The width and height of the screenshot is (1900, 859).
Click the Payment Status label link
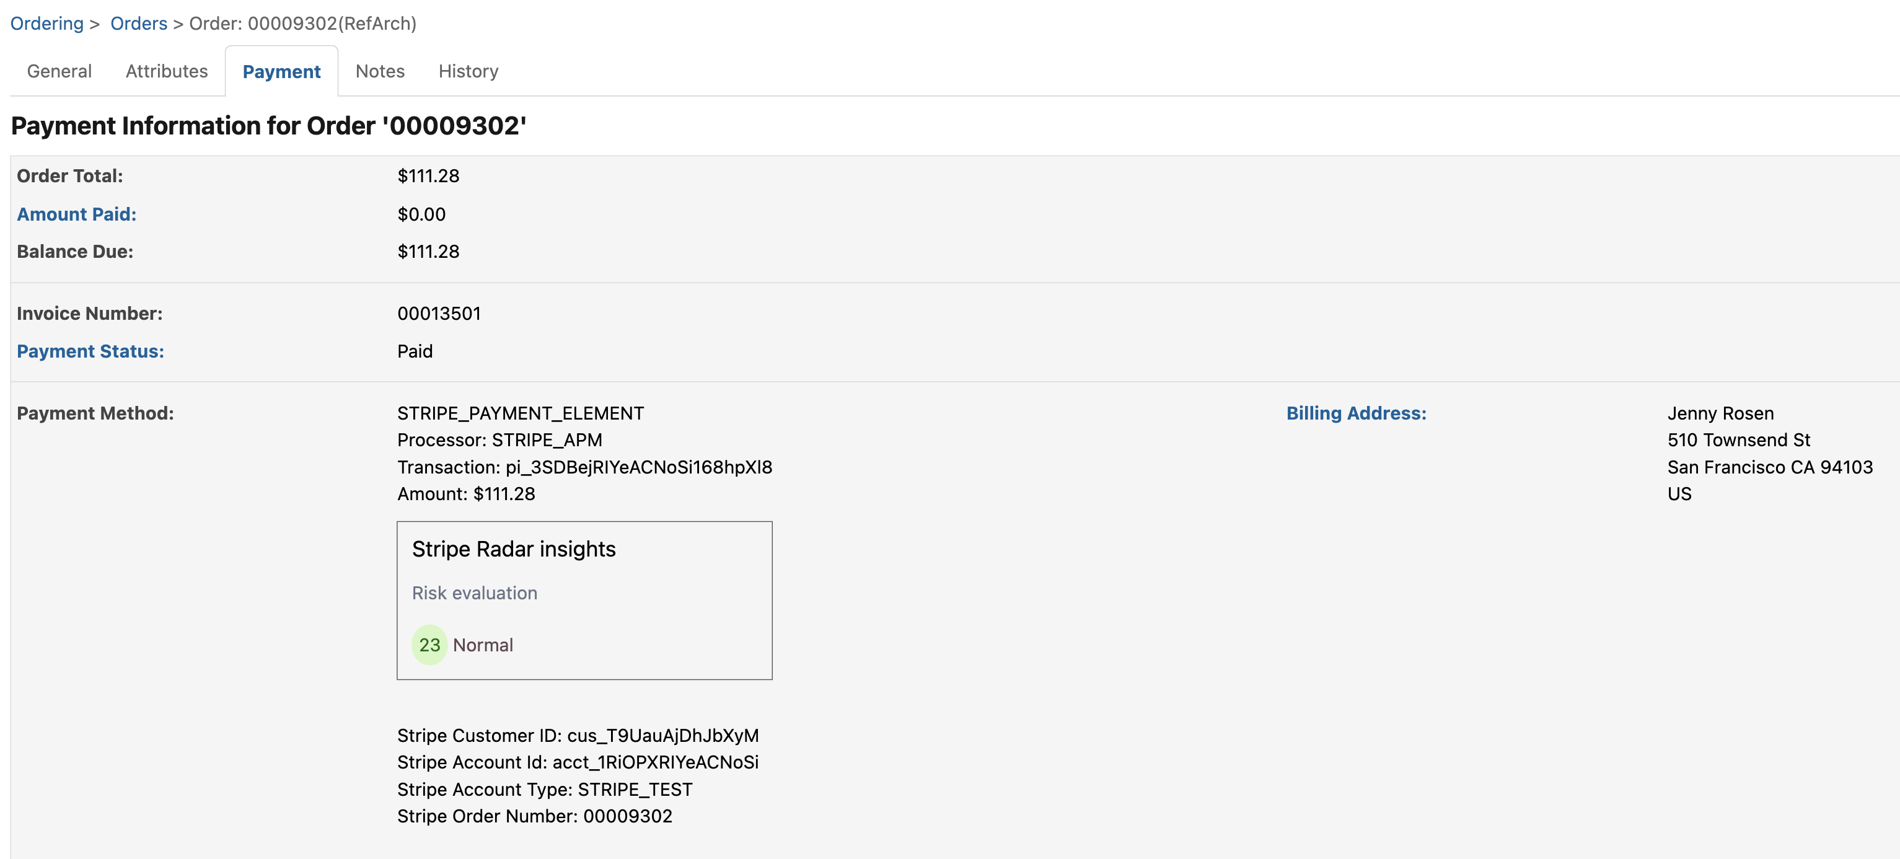tap(90, 351)
